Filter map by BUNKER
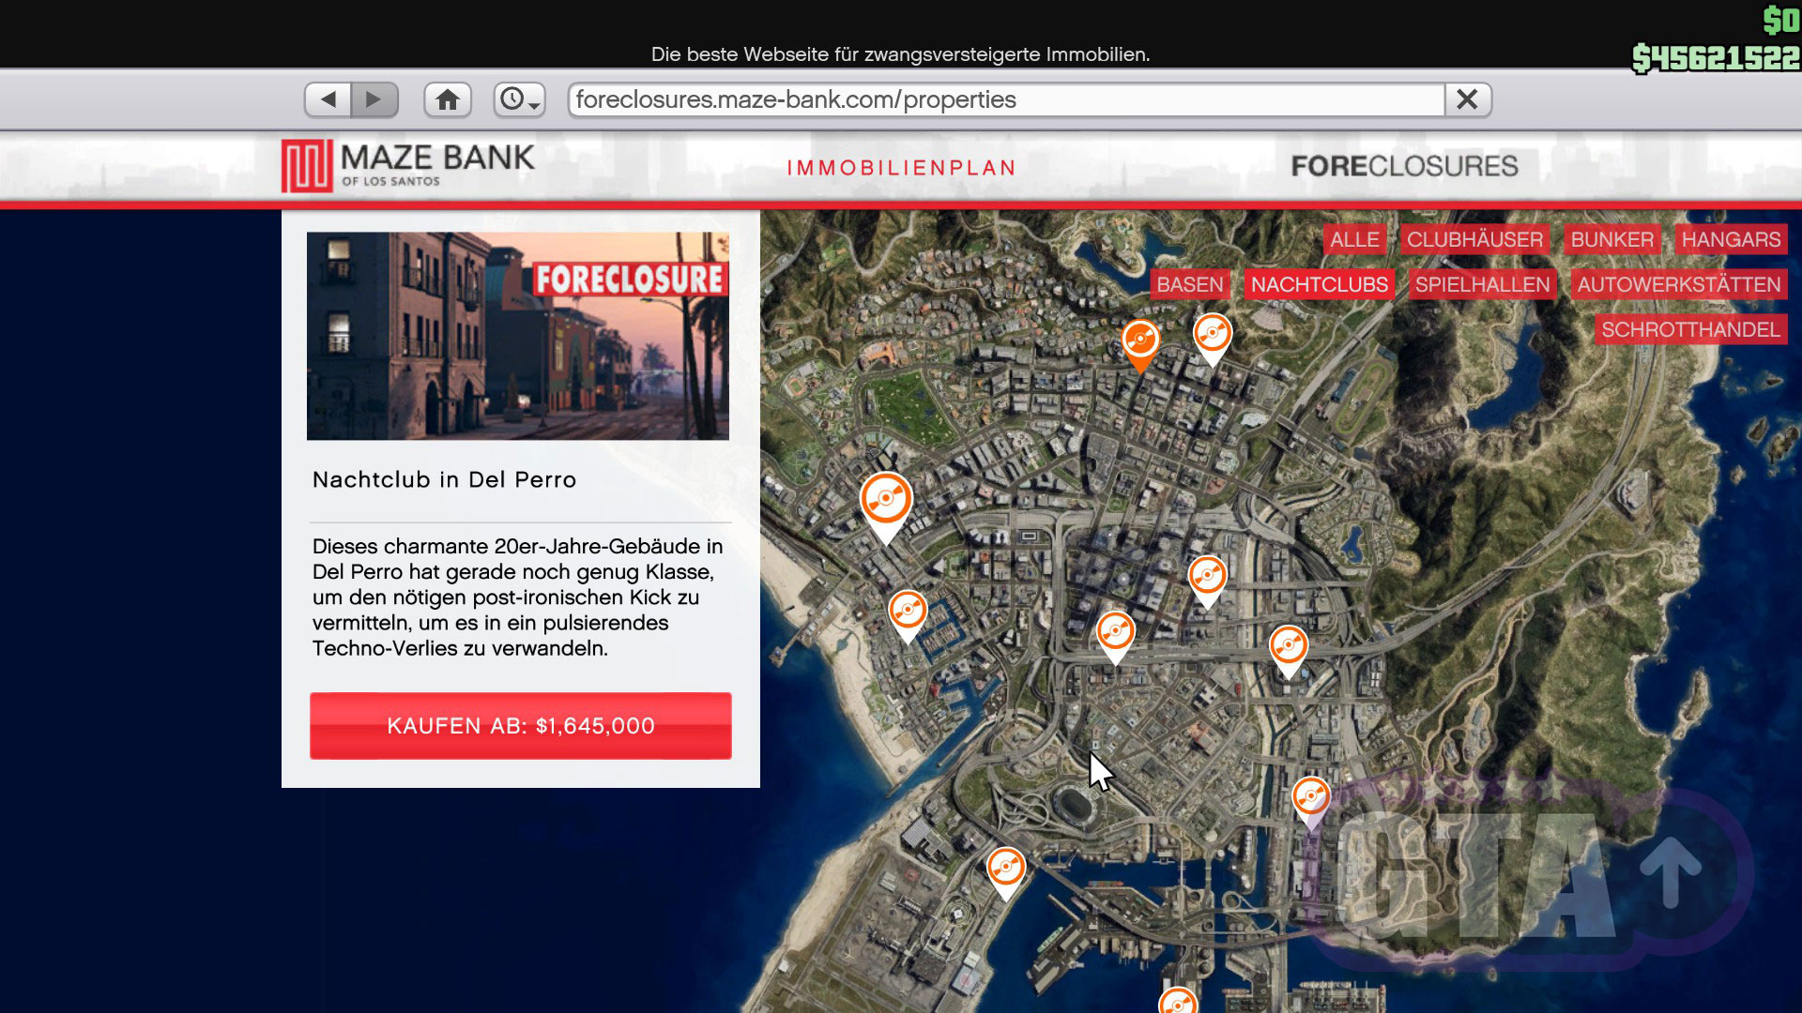This screenshot has height=1013, width=1802. [x=1611, y=239]
